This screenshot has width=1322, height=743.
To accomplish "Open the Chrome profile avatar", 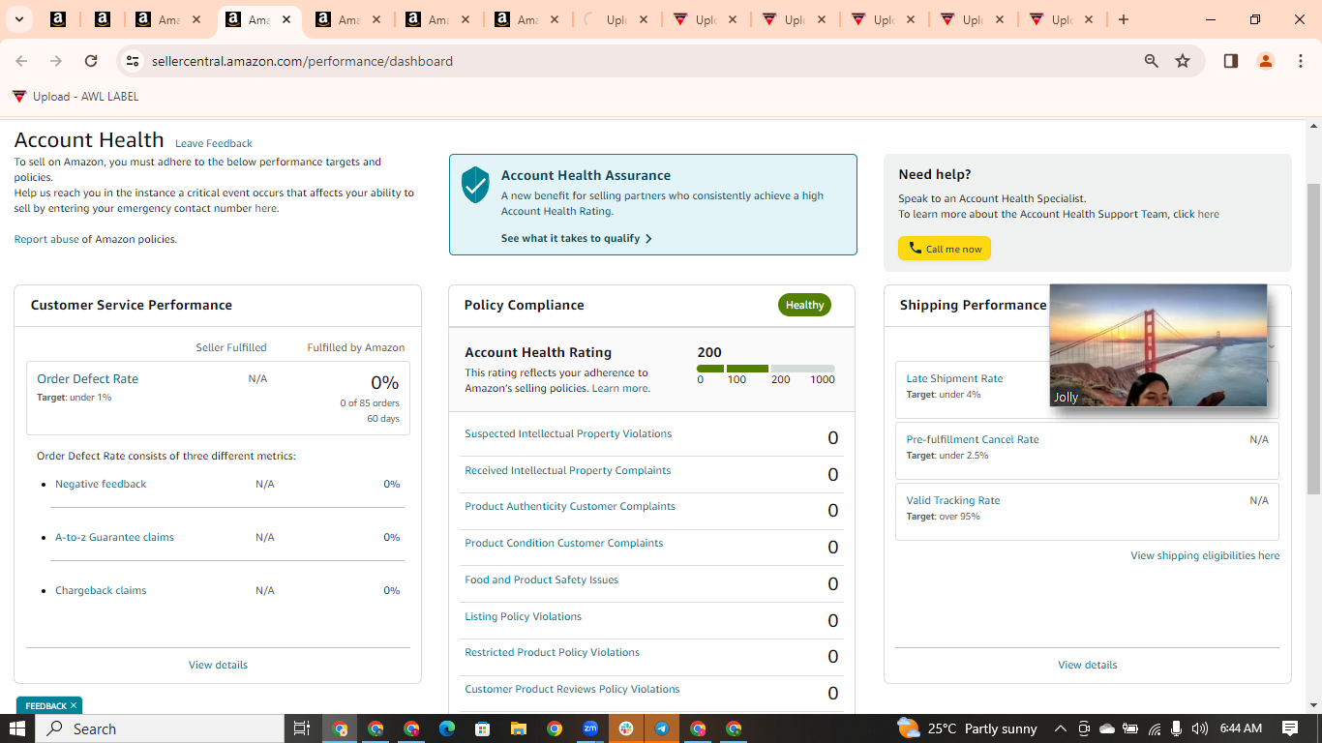I will pyautogui.click(x=1265, y=61).
